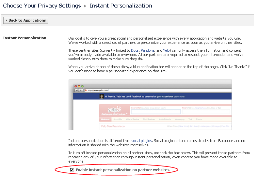The height and width of the screenshot is (176, 258).
Task: Click the Yelp browser preview image
Action: (150, 105)
